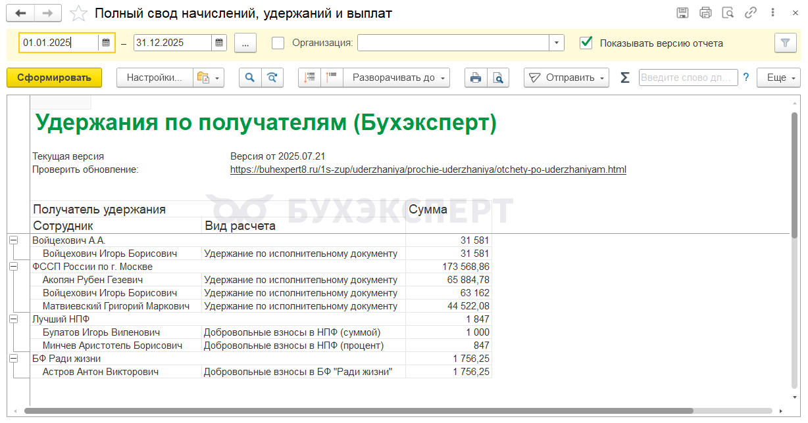The width and height of the screenshot is (808, 423).
Task: Click the Настройки... button
Action: pyautogui.click(x=155, y=78)
